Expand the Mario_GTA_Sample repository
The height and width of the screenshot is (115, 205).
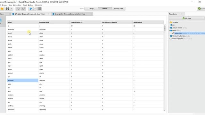169,36
